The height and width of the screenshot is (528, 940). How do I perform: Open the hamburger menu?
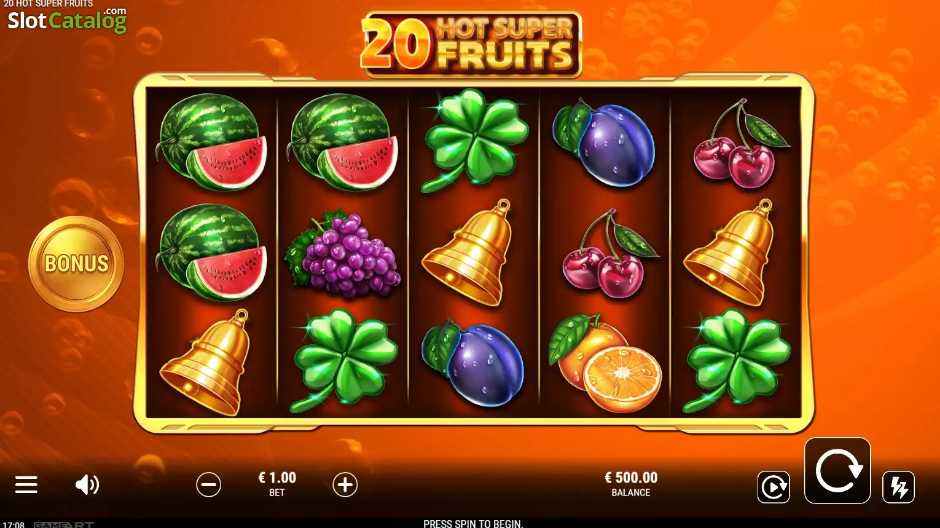tap(26, 485)
